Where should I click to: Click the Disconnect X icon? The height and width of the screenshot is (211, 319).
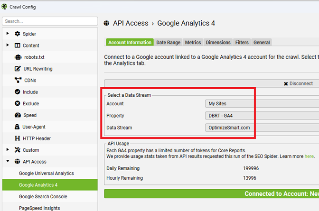(286, 84)
